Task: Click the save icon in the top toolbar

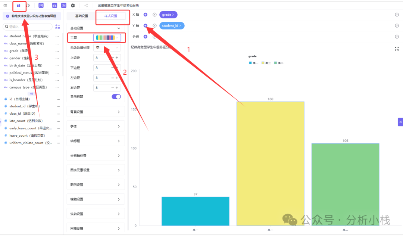Action: (19, 5)
